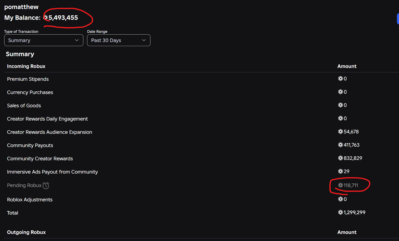Click the Robux icon in Immersive Ads Payout row

point(341,172)
